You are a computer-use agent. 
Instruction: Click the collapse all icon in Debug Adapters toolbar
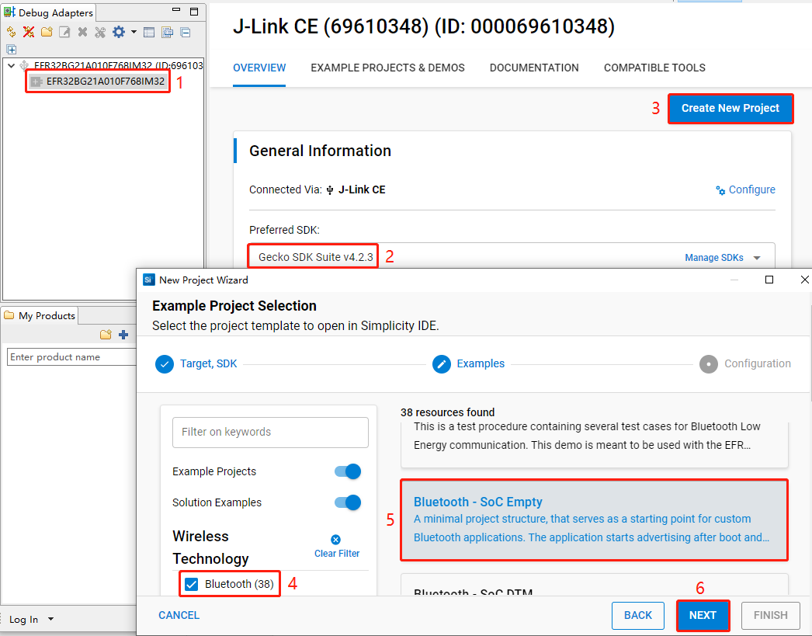click(x=185, y=32)
